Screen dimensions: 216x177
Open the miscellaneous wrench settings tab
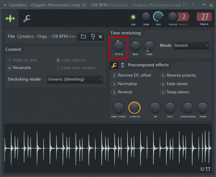(x=27, y=19)
